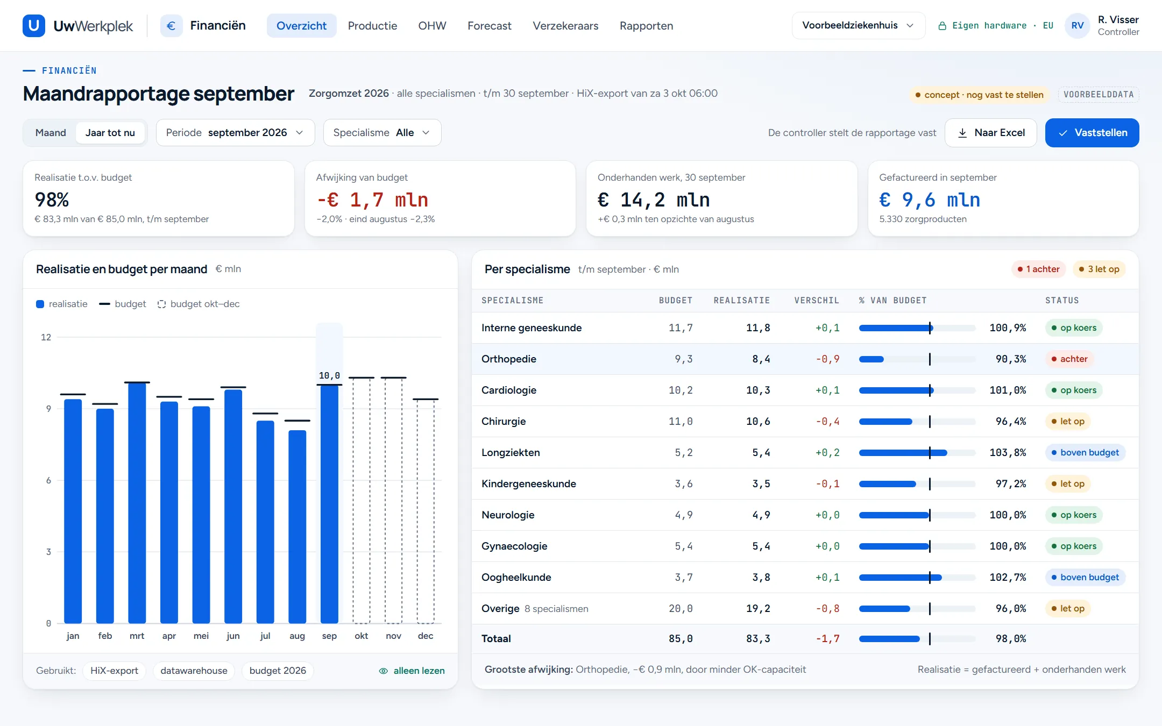Open the Periode september 2026 dropdown
Screen dimensions: 1162x726
[236, 133]
